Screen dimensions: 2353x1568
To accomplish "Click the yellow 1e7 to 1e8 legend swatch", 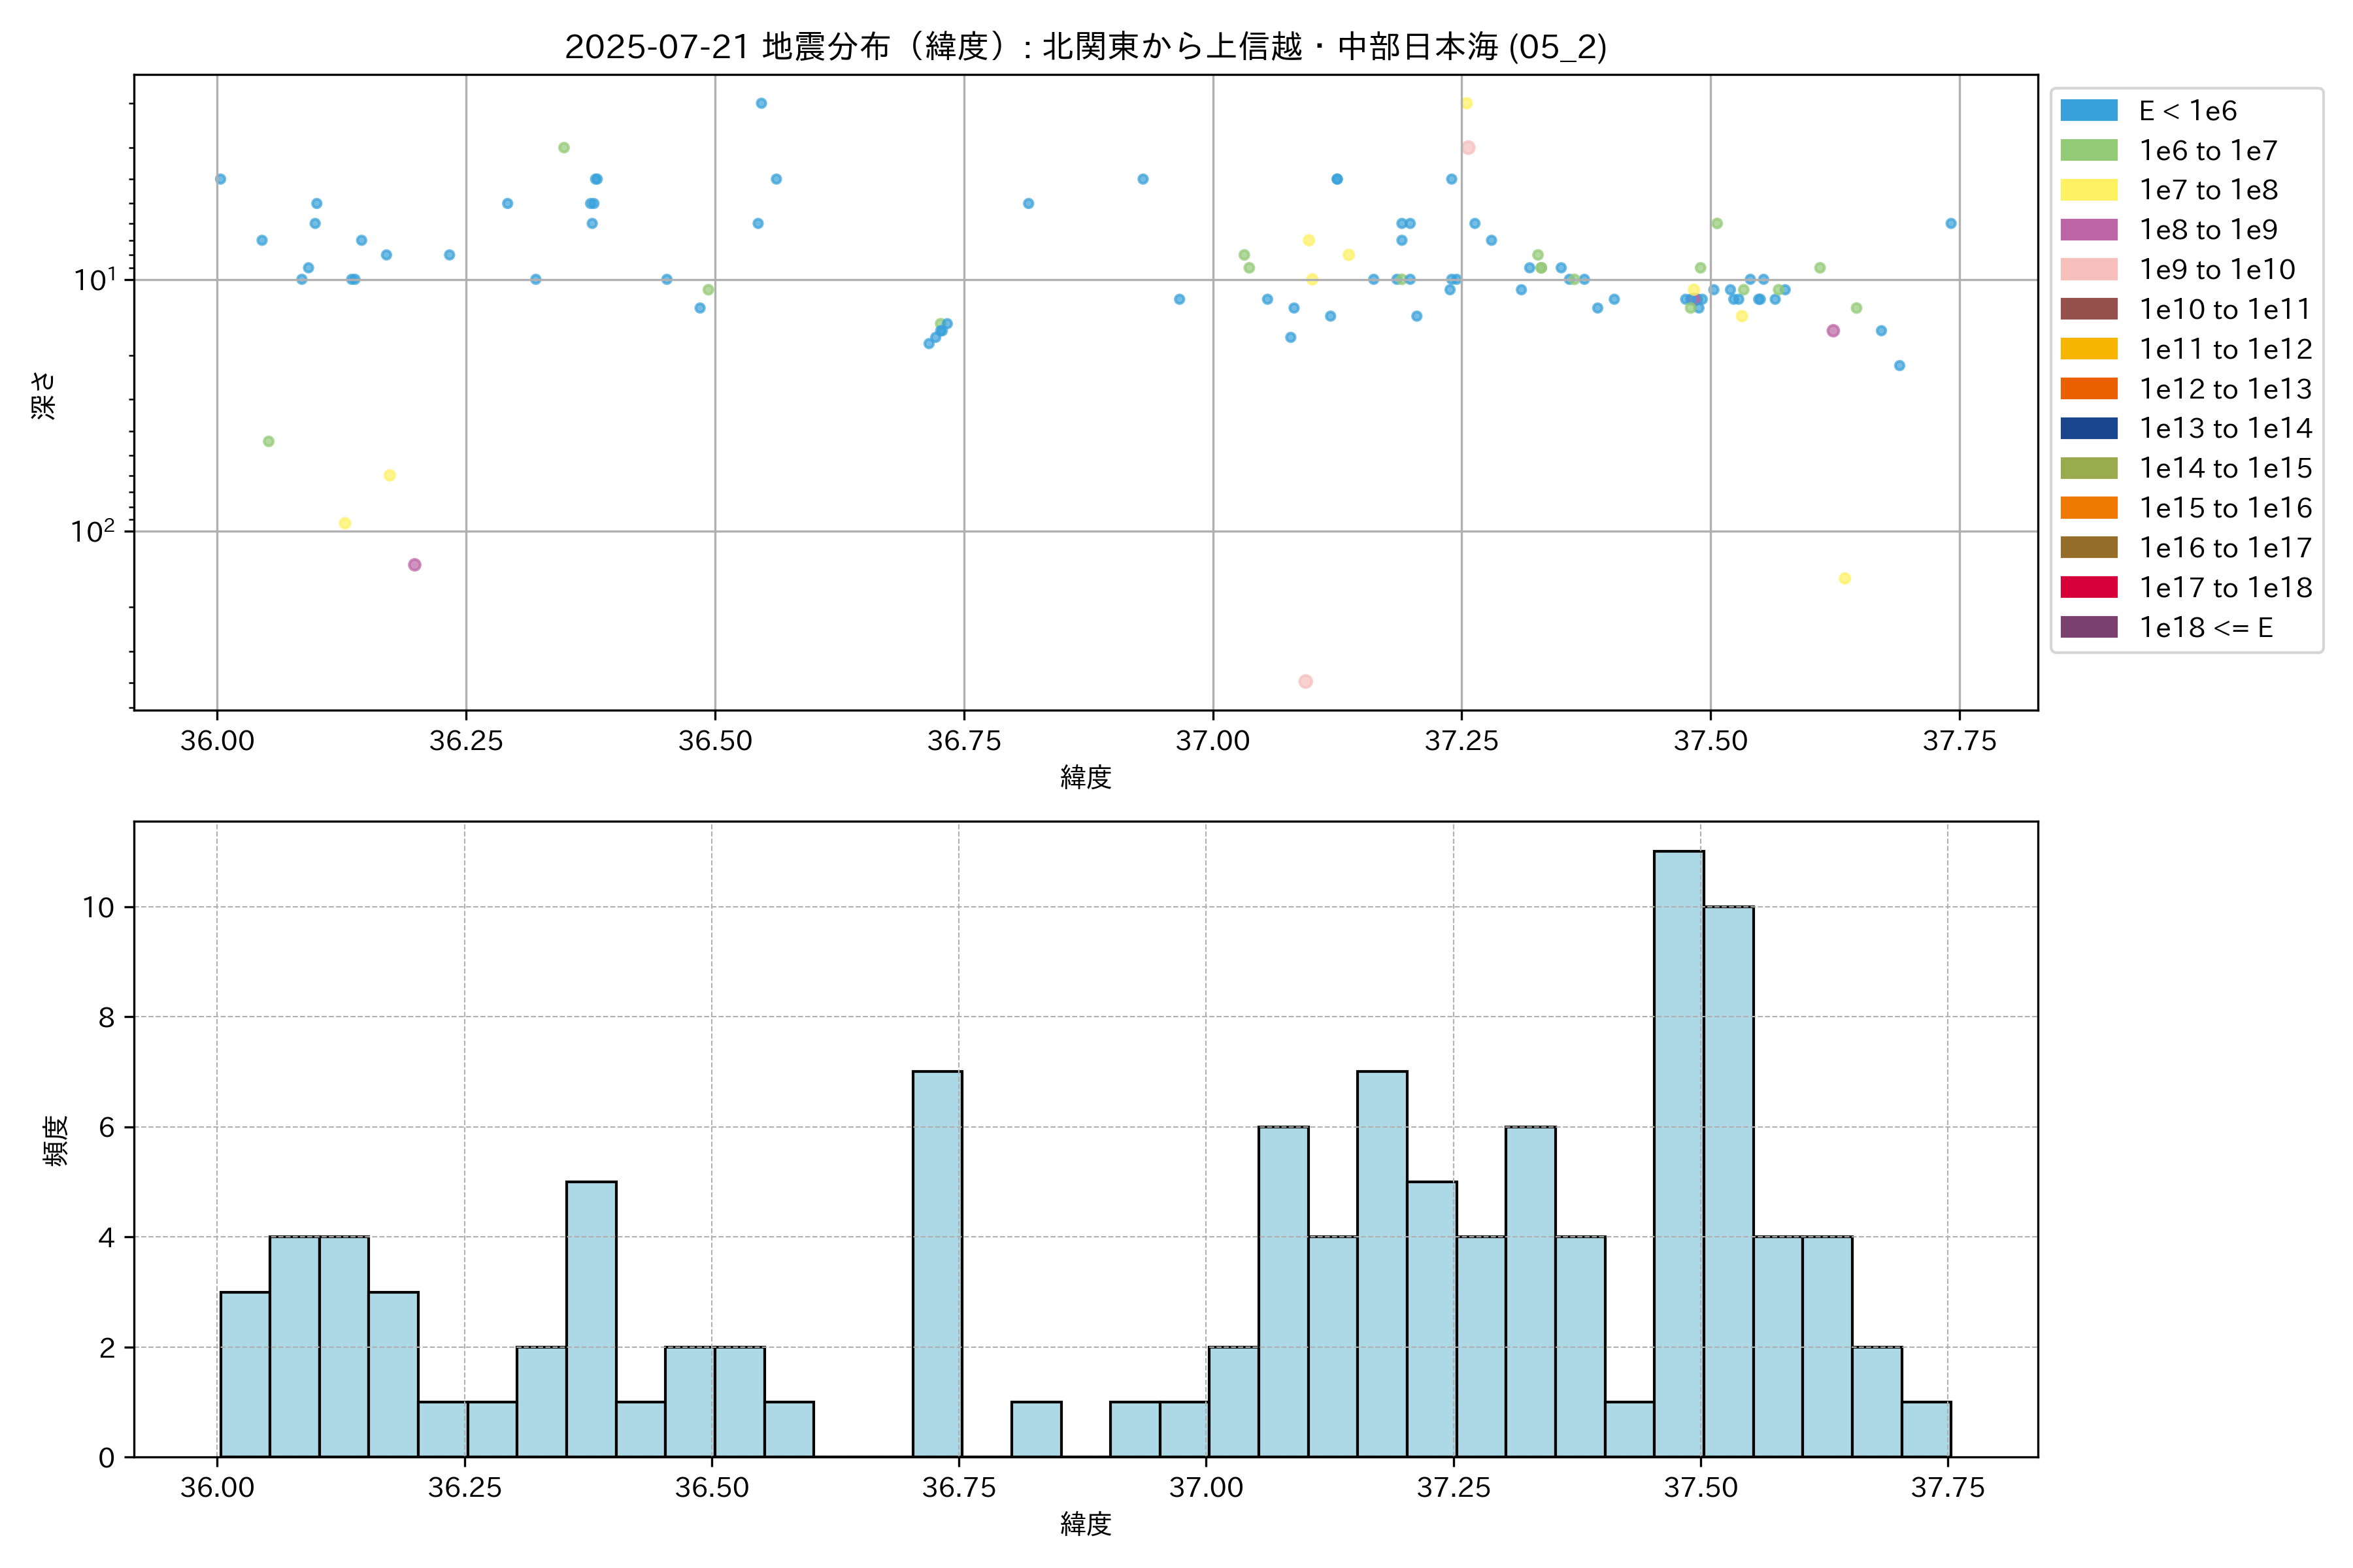I will [x=2089, y=190].
